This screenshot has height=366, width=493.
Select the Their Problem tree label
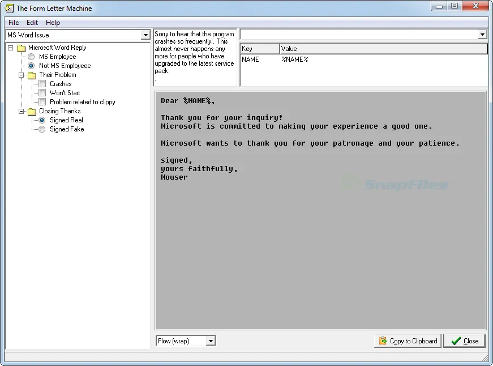(58, 75)
